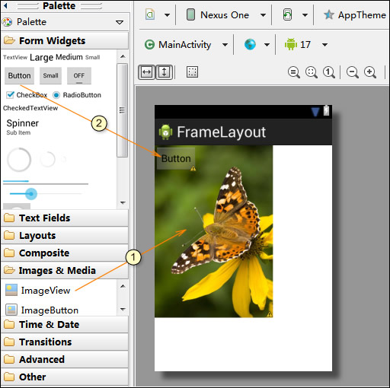The image size is (390, 388).
Task: Click the zoom in plus magnifier
Action: tap(370, 72)
